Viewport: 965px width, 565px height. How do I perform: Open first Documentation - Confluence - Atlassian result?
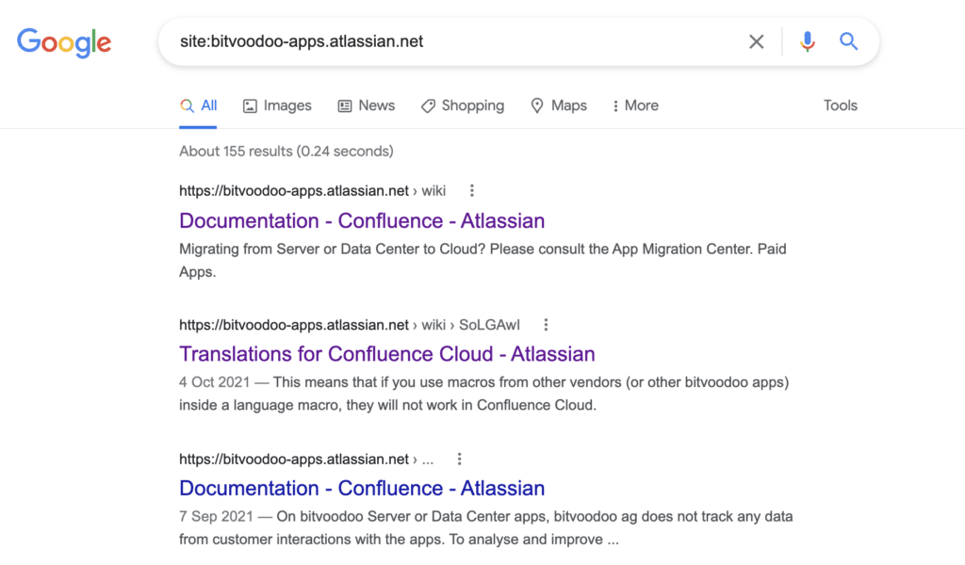click(362, 220)
